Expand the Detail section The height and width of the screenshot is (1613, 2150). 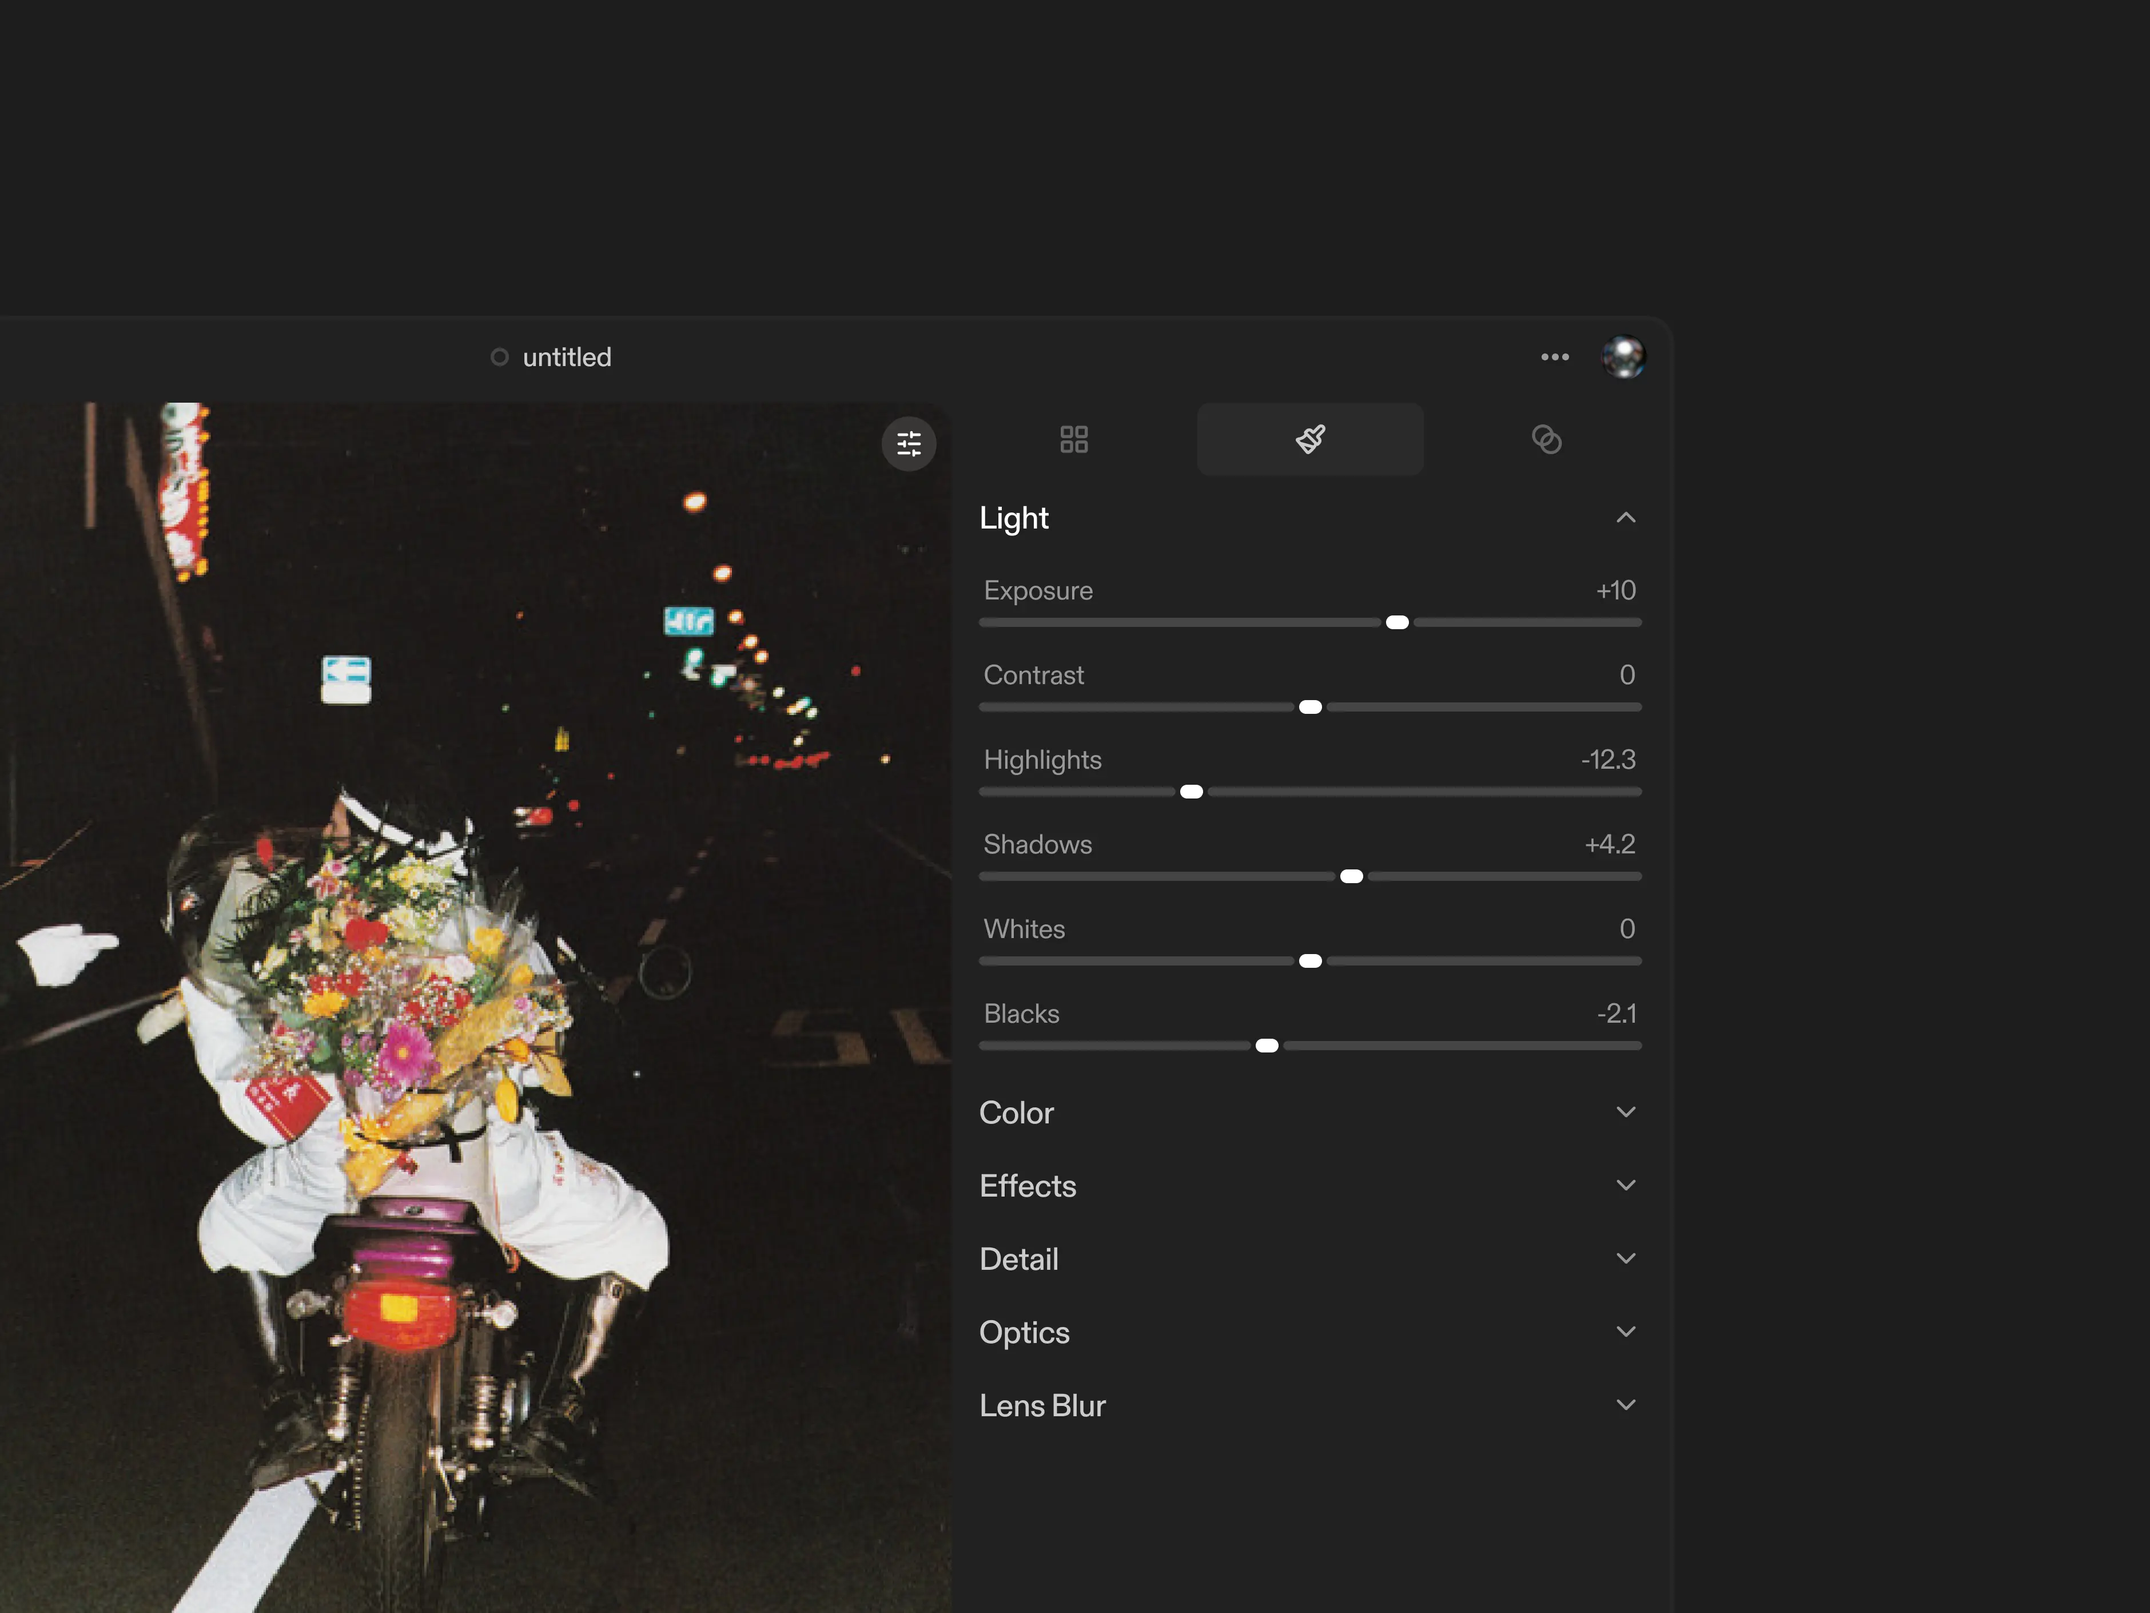(x=1625, y=1258)
